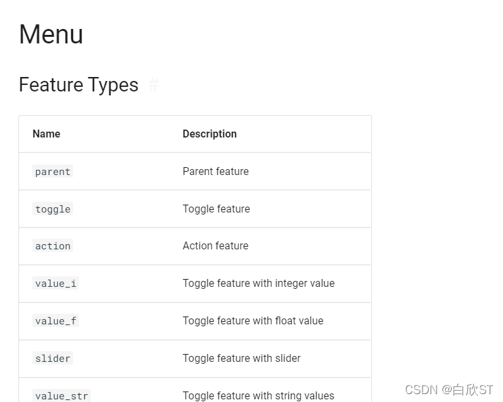Screen dimensions: 503x402
Task: Click 'Toggle feature with string values' text
Action: 259,396
